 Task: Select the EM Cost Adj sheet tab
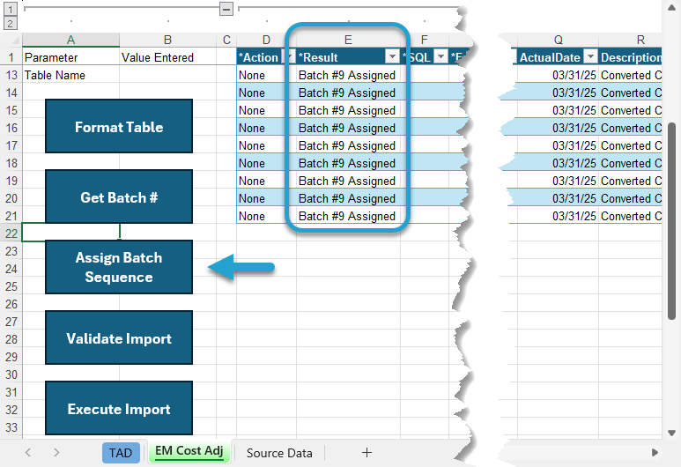click(x=189, y=451)
